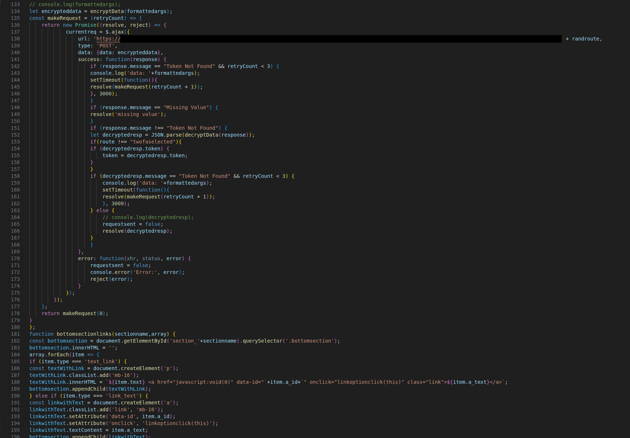Click line number 181 in the gutter
630x438 pixels.
click(x=15, y=334)
